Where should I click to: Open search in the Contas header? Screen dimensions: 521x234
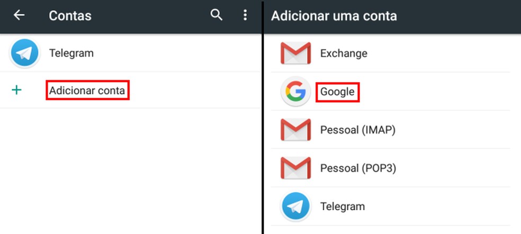[216, 15]
